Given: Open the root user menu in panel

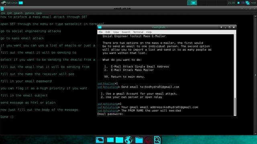Looking at the screenshot, I should point(253,3).
